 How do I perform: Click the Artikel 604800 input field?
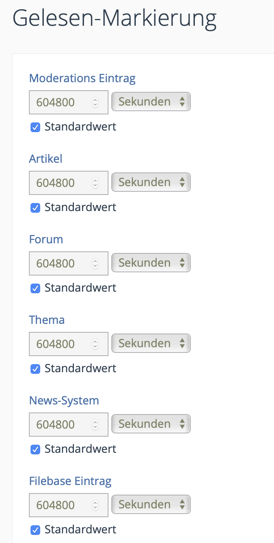[60, 183]
